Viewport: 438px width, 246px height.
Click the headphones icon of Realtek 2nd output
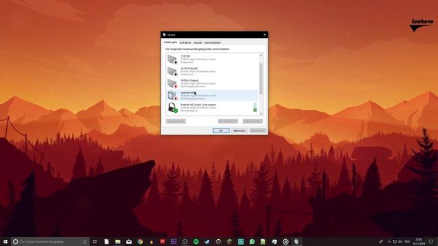coord(172,107)
